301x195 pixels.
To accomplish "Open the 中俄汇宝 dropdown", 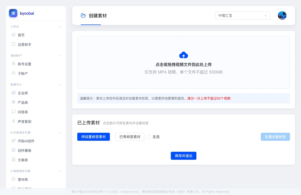I will 243,15.
